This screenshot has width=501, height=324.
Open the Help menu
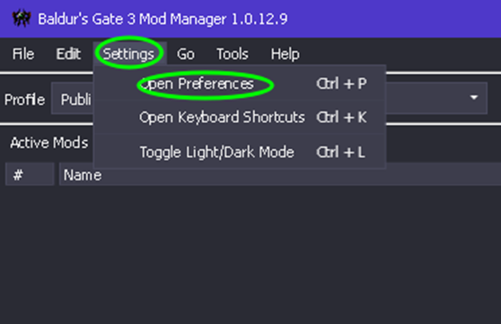[x=285, y=54]
